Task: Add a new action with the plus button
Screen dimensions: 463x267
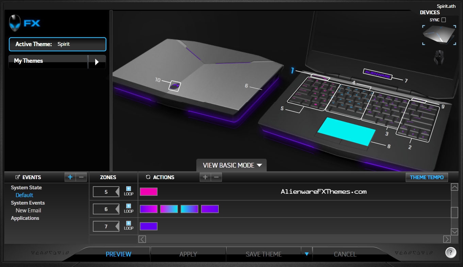Action: pos(205,177)
